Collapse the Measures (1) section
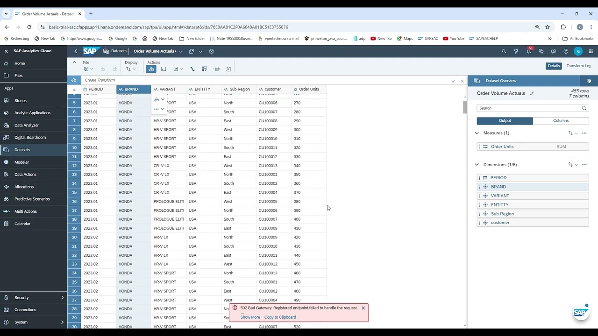Screen dimensions: 598x336 point(477,133)
